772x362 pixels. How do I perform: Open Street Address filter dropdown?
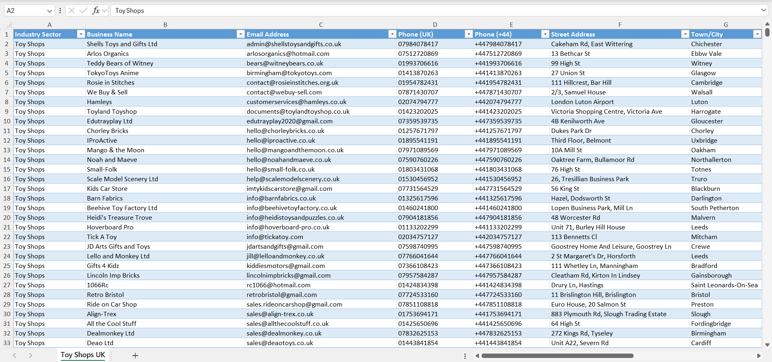tap(685, 34)
